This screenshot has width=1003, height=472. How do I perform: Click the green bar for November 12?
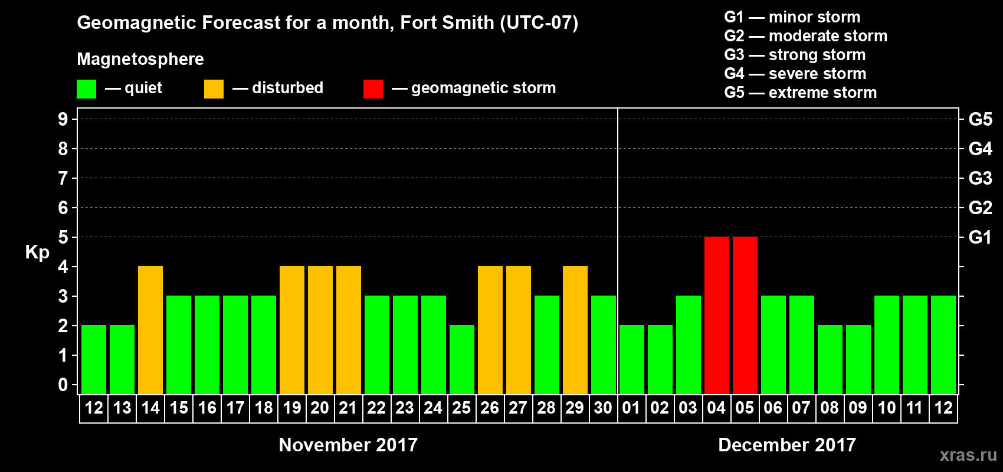[94, 360]
